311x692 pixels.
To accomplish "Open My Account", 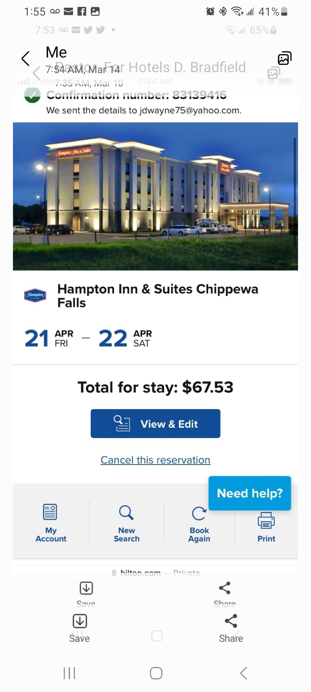I will 51,523.
